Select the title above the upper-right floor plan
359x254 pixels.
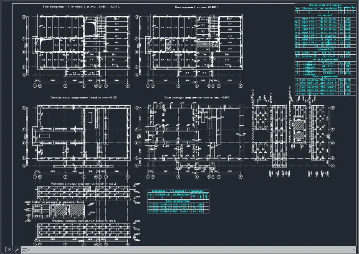197,7
